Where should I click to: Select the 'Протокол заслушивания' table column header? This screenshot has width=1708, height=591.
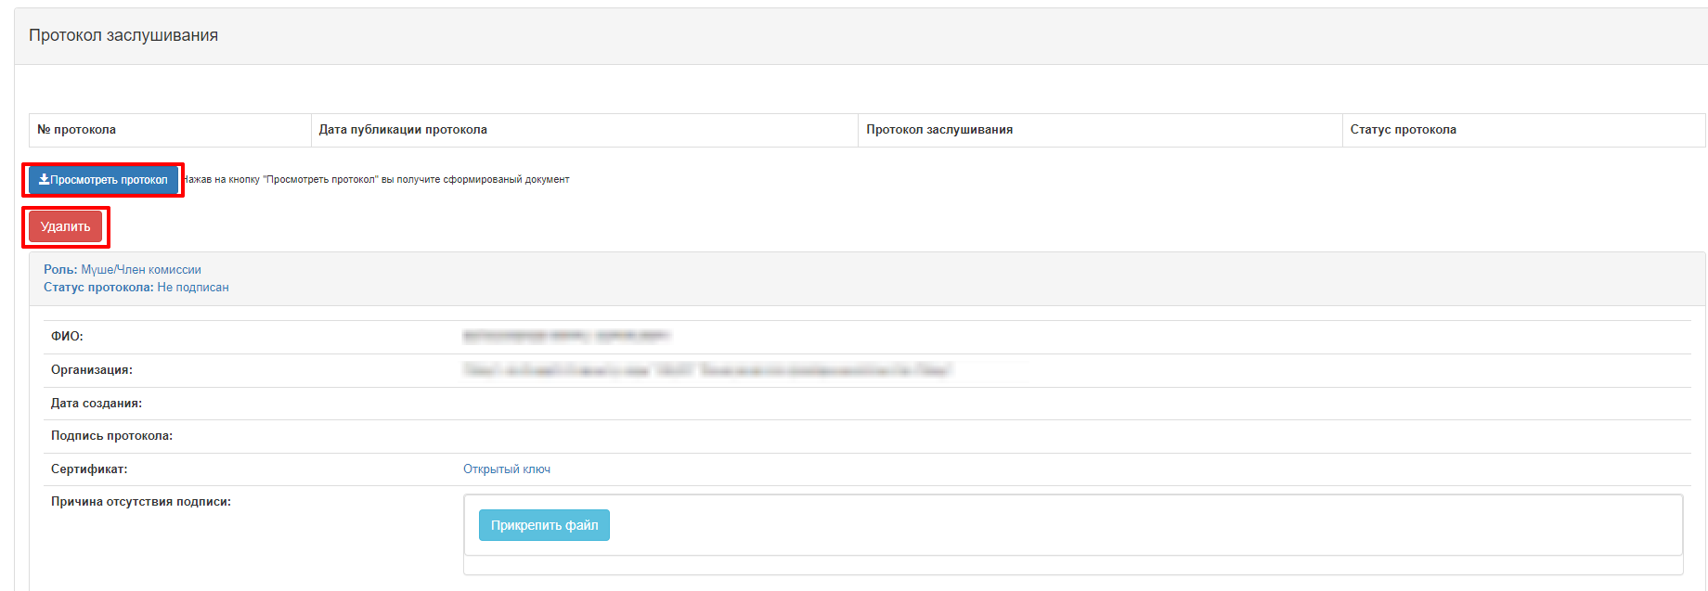point(1100,130)
